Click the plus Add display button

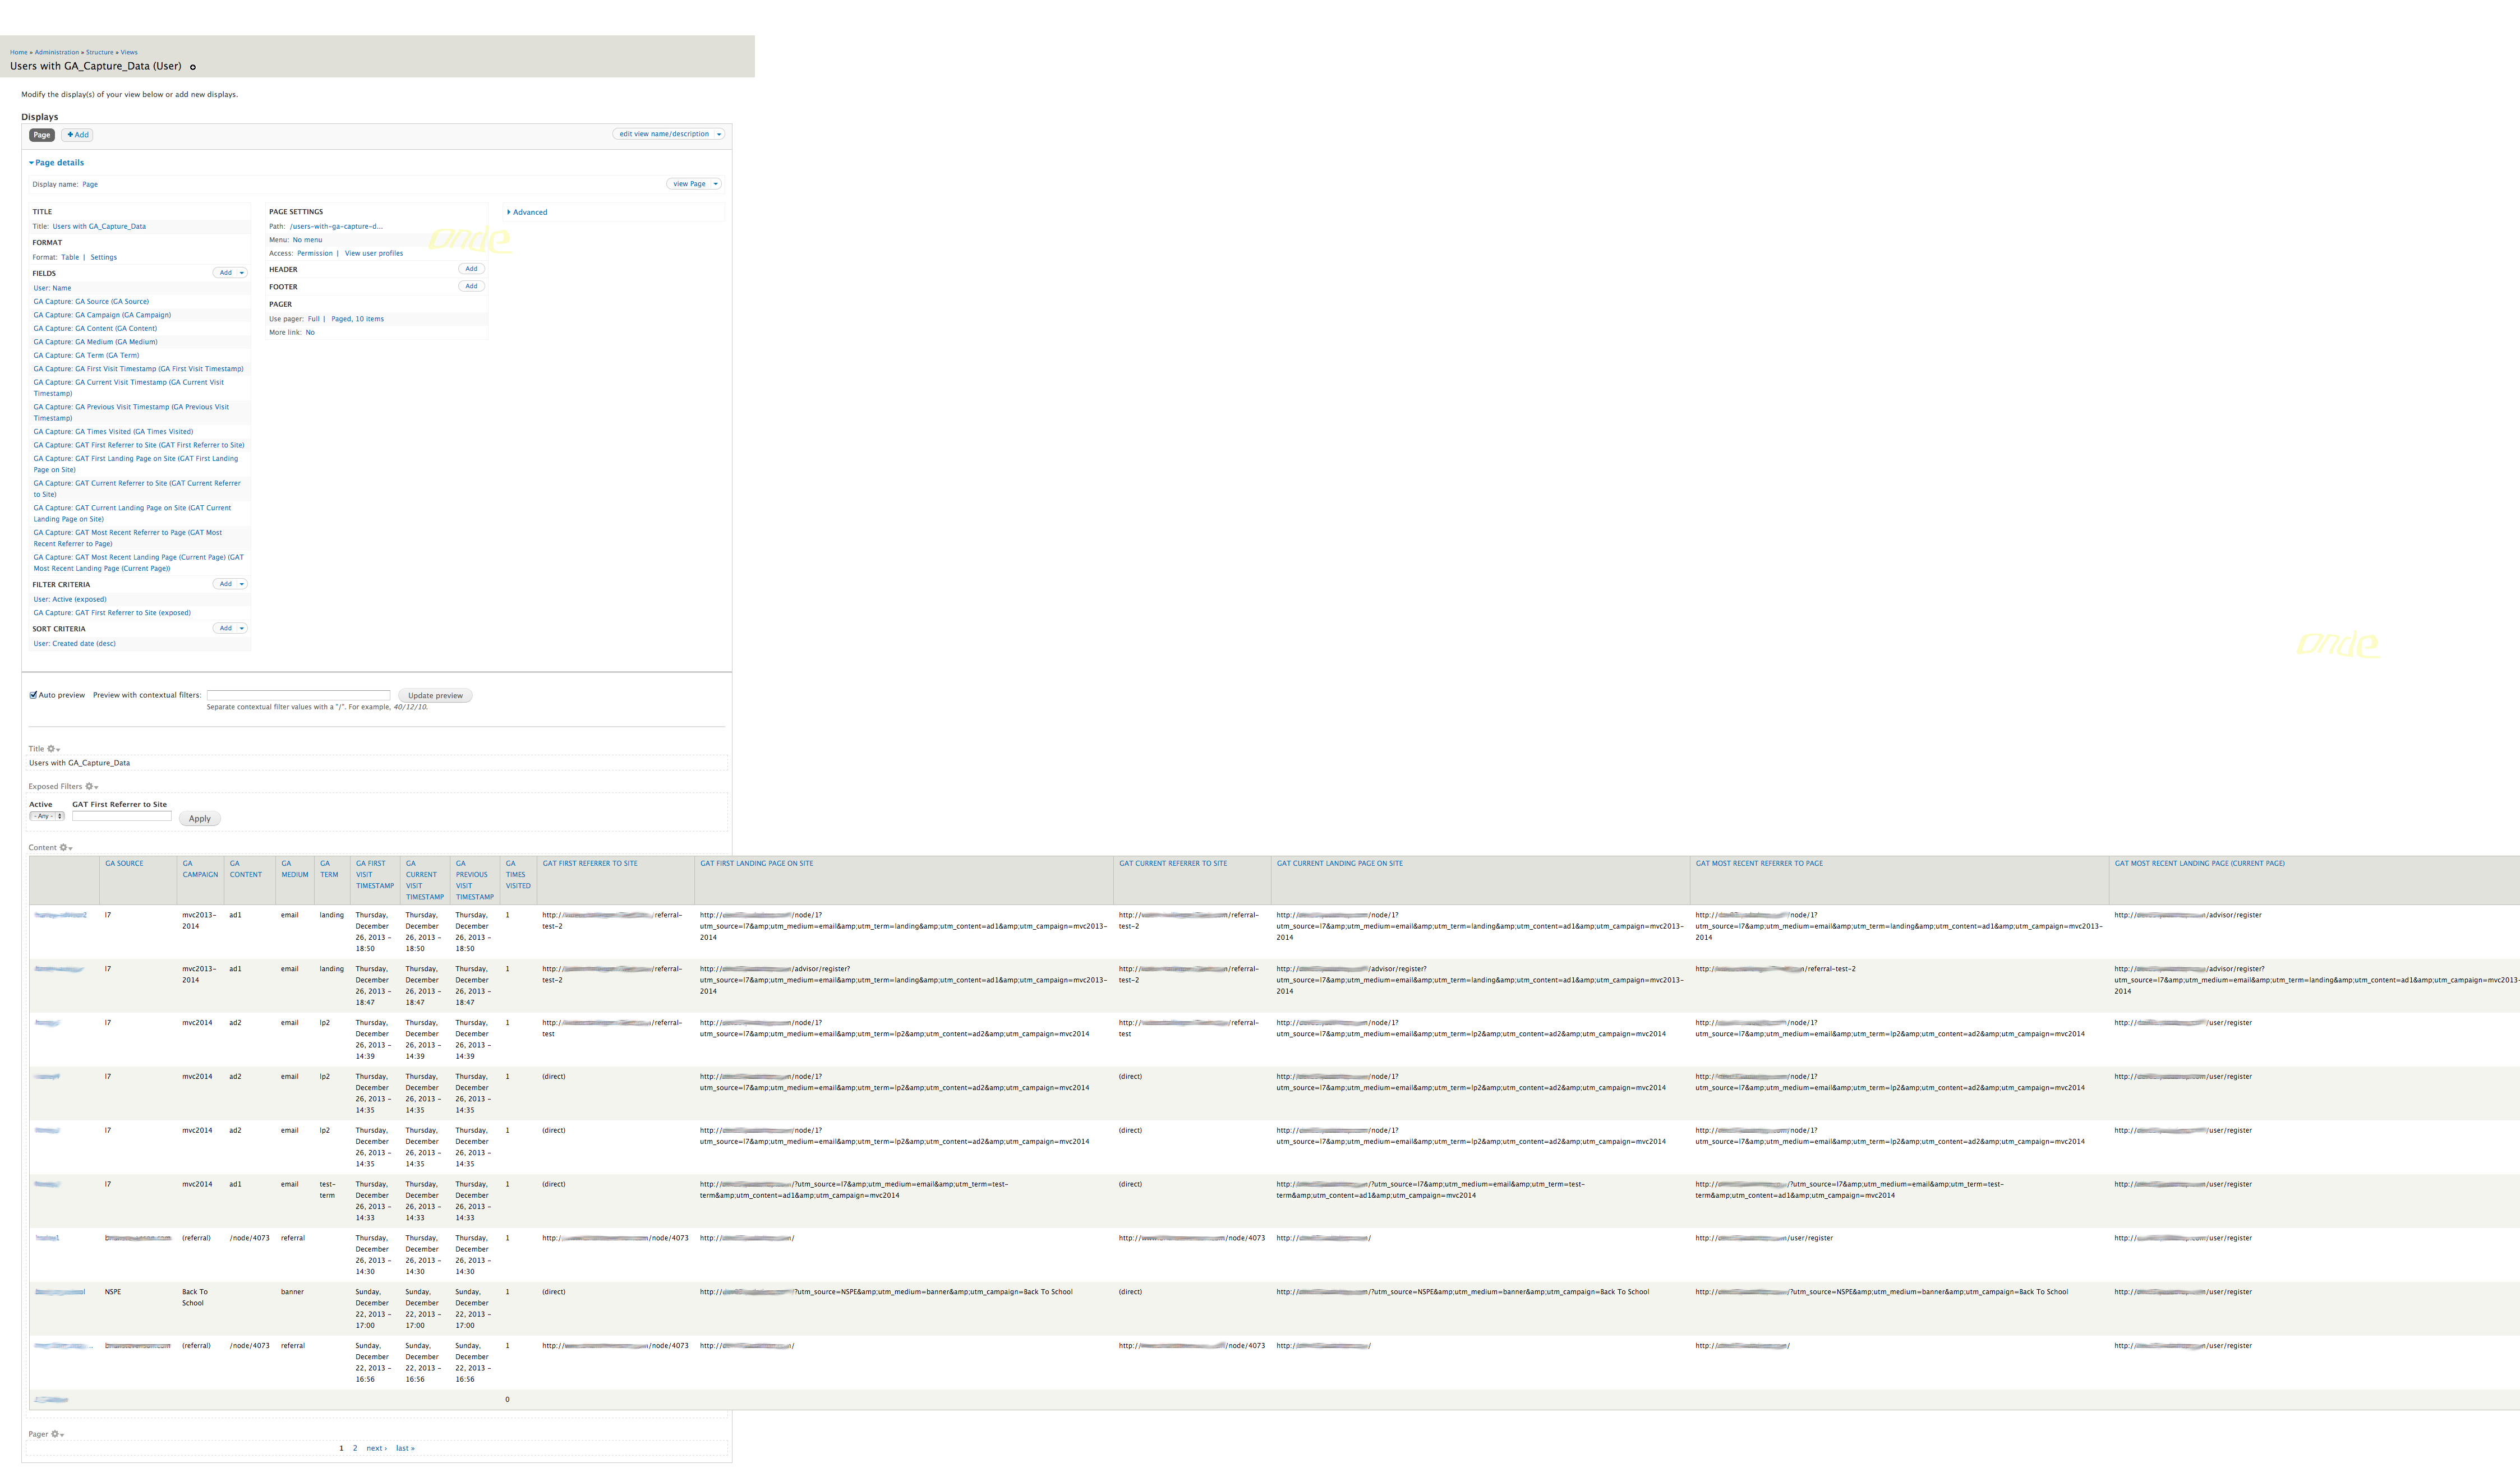pyautogui.click(x=78, y=135)
